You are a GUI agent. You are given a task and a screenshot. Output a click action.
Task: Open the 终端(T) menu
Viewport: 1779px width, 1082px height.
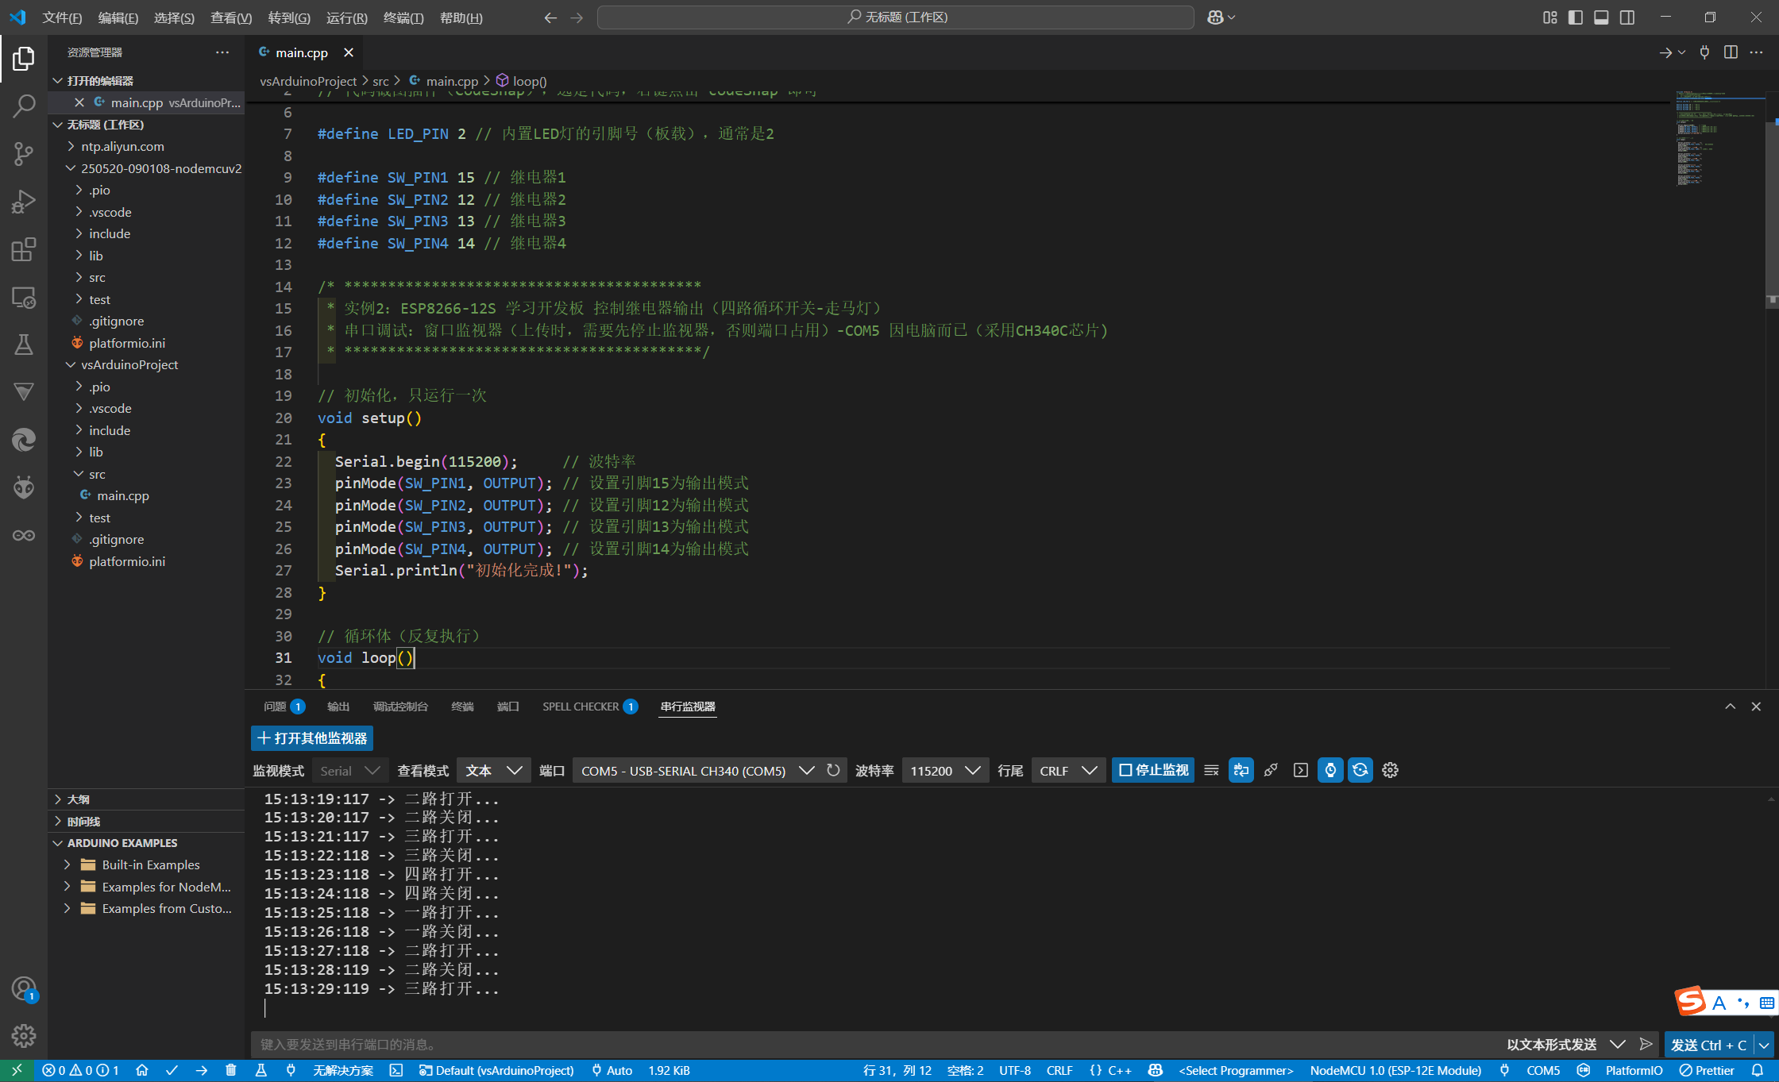403,17
